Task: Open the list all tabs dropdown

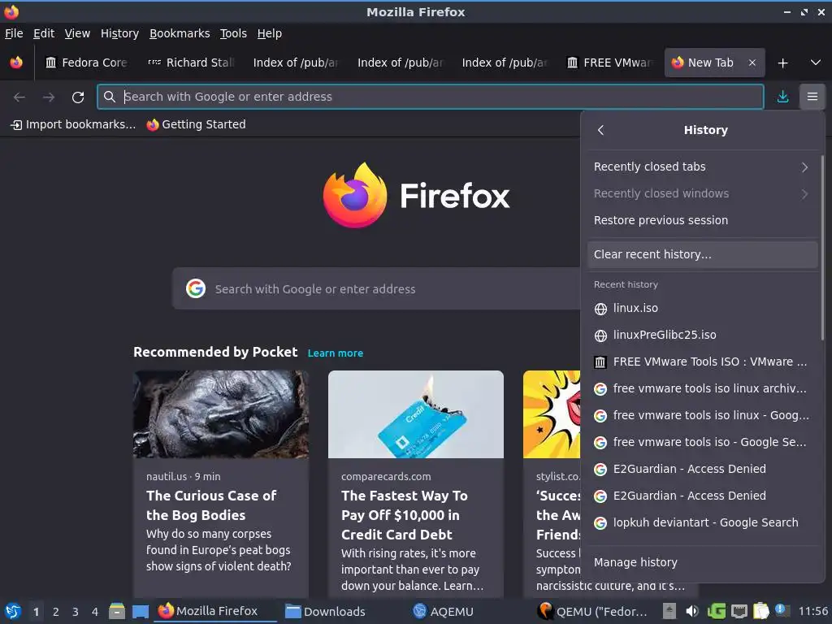Action: tap(816, 63)
